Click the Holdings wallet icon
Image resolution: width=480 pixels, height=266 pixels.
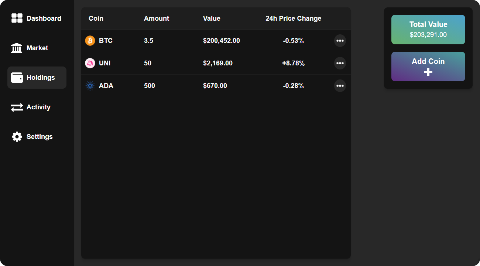17,78
